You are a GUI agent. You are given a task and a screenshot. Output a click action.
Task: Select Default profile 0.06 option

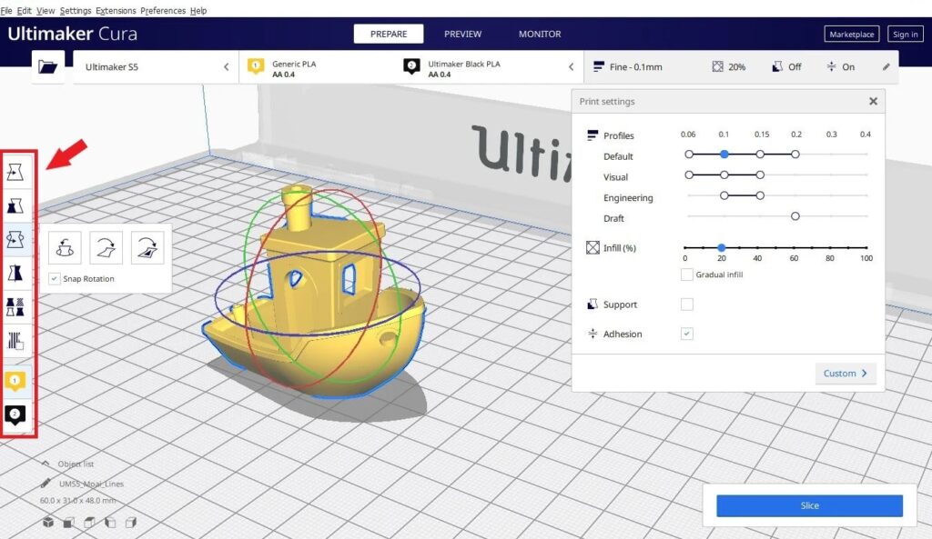tap(689, 155)
